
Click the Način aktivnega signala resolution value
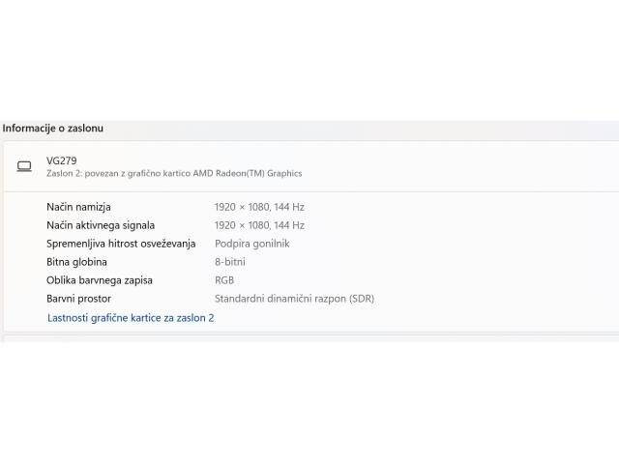point(259,225)
